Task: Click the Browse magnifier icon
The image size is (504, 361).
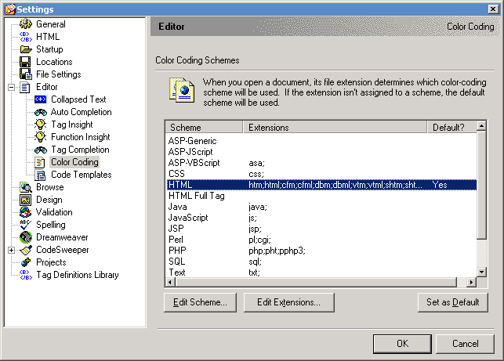Action: click(x=25, y=187)
